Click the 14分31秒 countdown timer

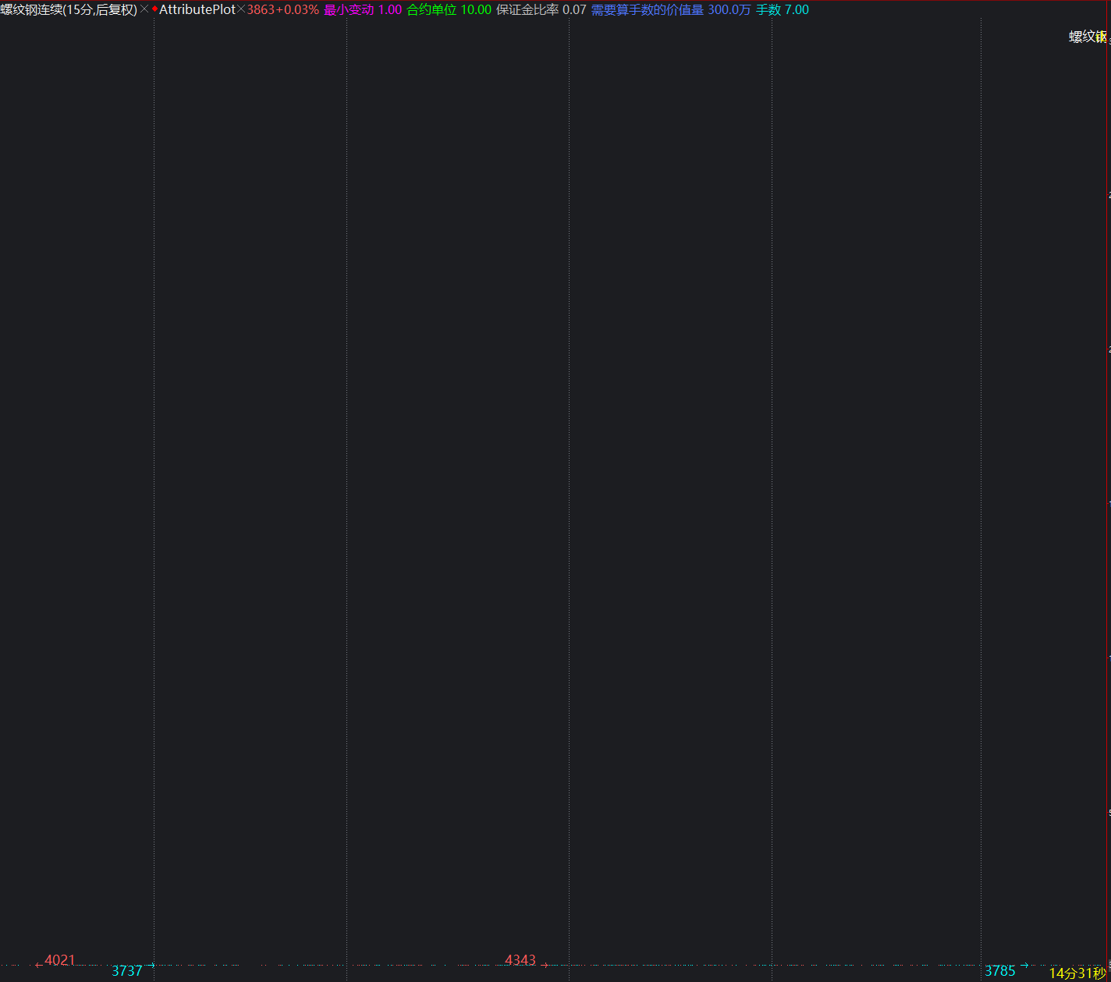pos(1077,973)
